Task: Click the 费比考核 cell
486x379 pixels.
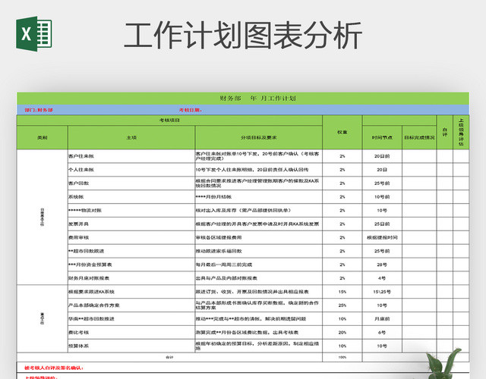Action: click(131, 332)
